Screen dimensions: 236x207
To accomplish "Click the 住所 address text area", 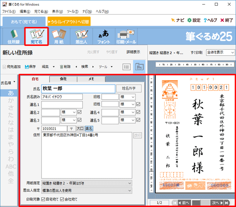I will [87, 155].
